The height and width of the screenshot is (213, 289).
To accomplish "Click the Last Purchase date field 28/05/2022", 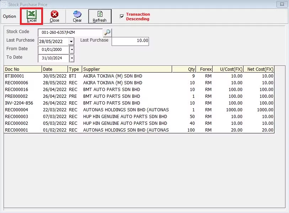I will [53, 41].
